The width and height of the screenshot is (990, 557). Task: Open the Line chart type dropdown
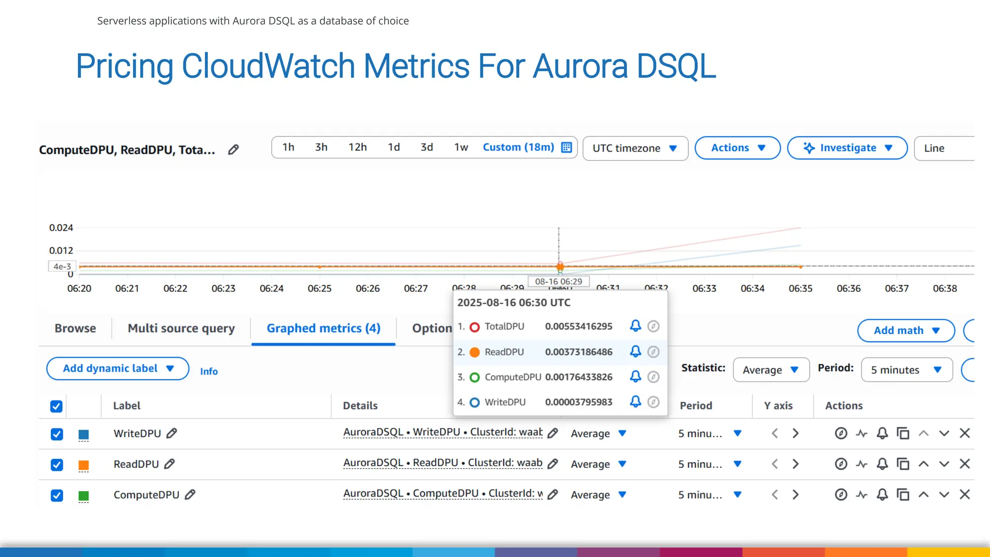point(944,148)
